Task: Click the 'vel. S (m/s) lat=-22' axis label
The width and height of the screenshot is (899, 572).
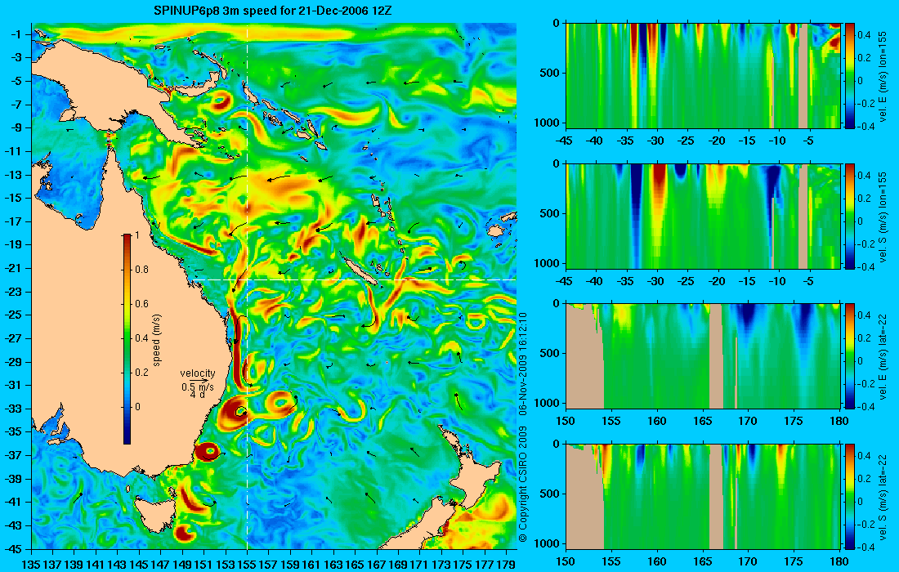Action: 883,497
